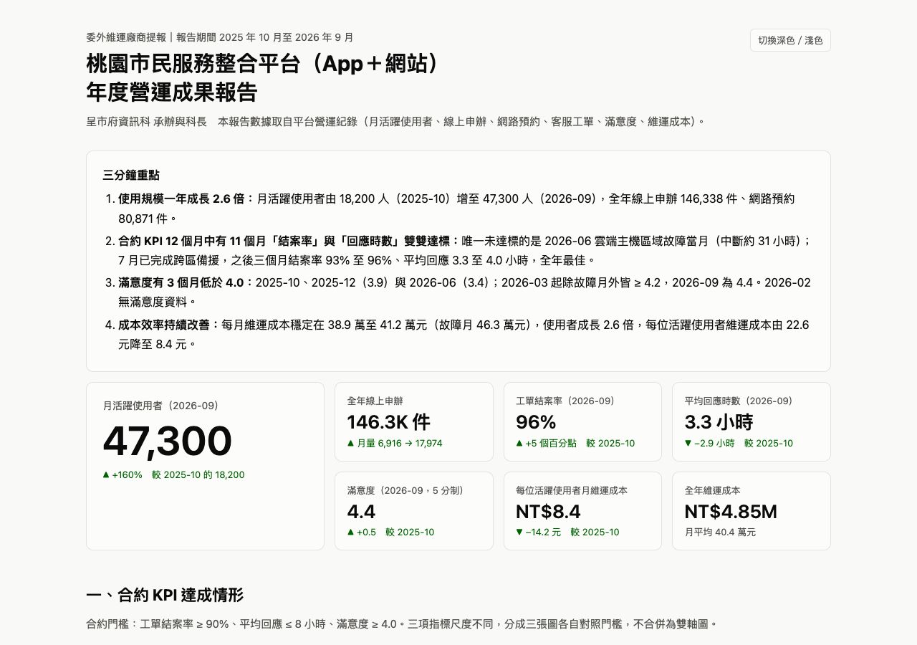Click the 委外維運廠商提報 report period line
Viewport: 917px width, 645px height.
[x=220, y=37]
